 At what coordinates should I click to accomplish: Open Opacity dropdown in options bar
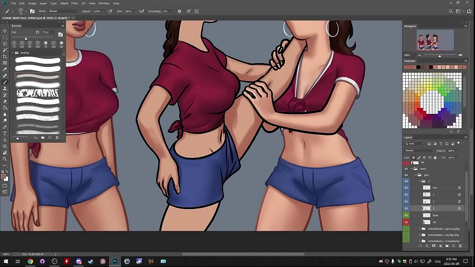(x=103, y=11)
